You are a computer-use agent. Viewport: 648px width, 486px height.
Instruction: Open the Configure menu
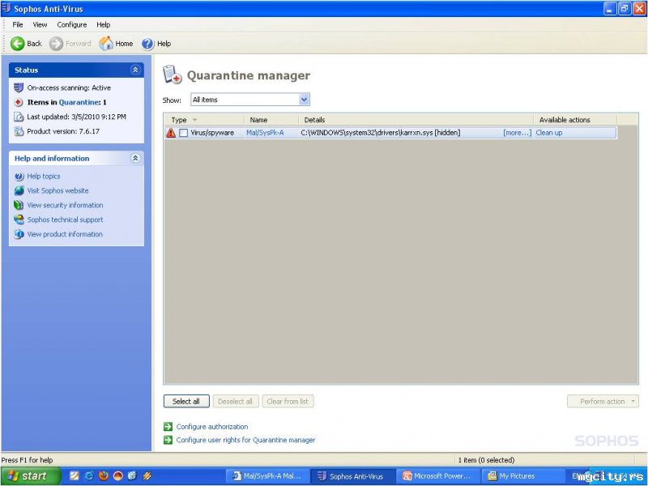point(72,25)
